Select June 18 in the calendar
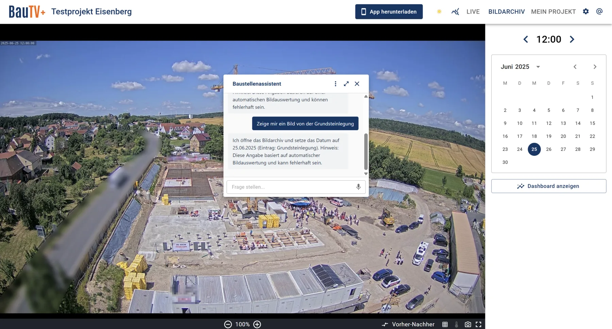612x329 pixels. click(534, 136)
